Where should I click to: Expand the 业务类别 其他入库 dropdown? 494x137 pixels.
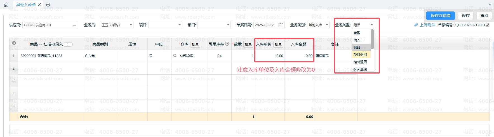(327, 25)
